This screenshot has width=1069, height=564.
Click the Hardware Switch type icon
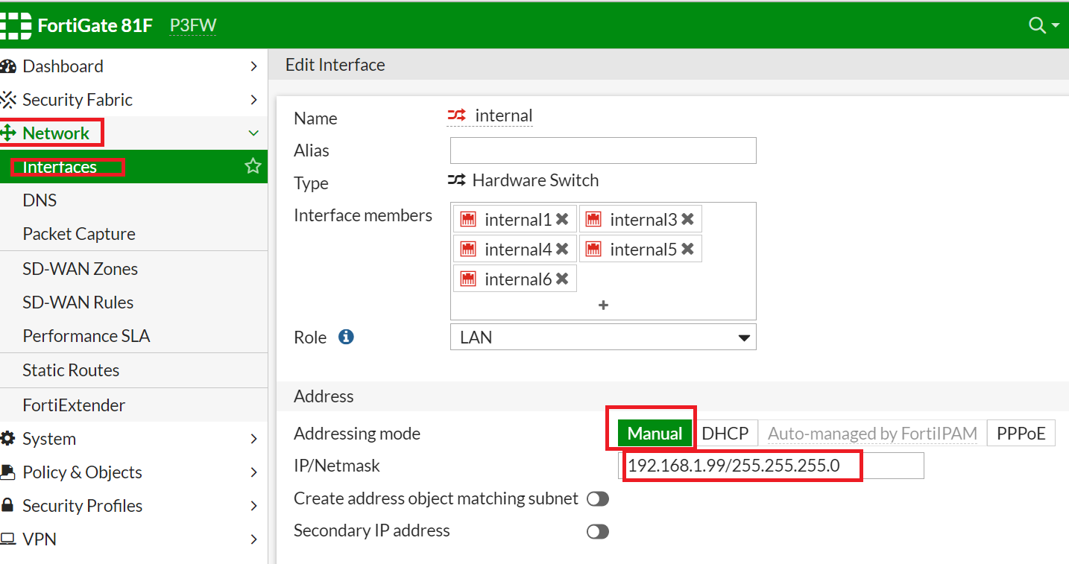pyautogui.click(x=456, y=180)
